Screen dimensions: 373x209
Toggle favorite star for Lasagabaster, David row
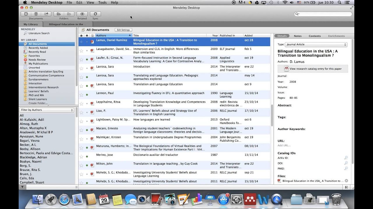[x=81, y=51]
